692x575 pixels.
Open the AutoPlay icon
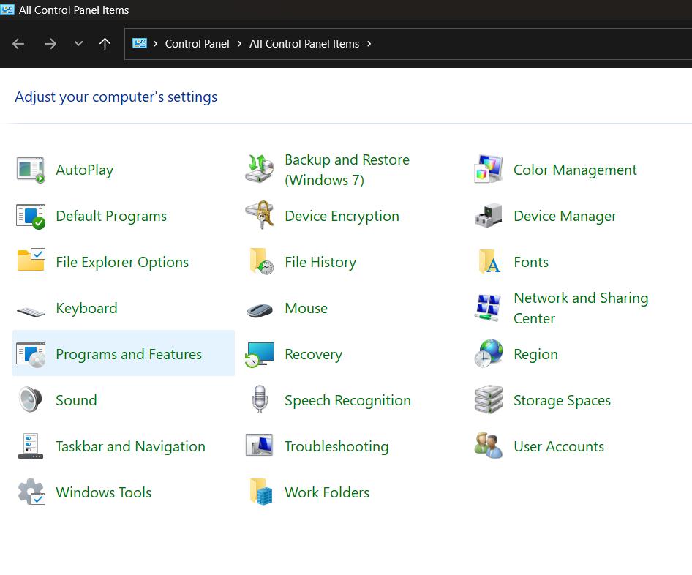coord(31,170)
